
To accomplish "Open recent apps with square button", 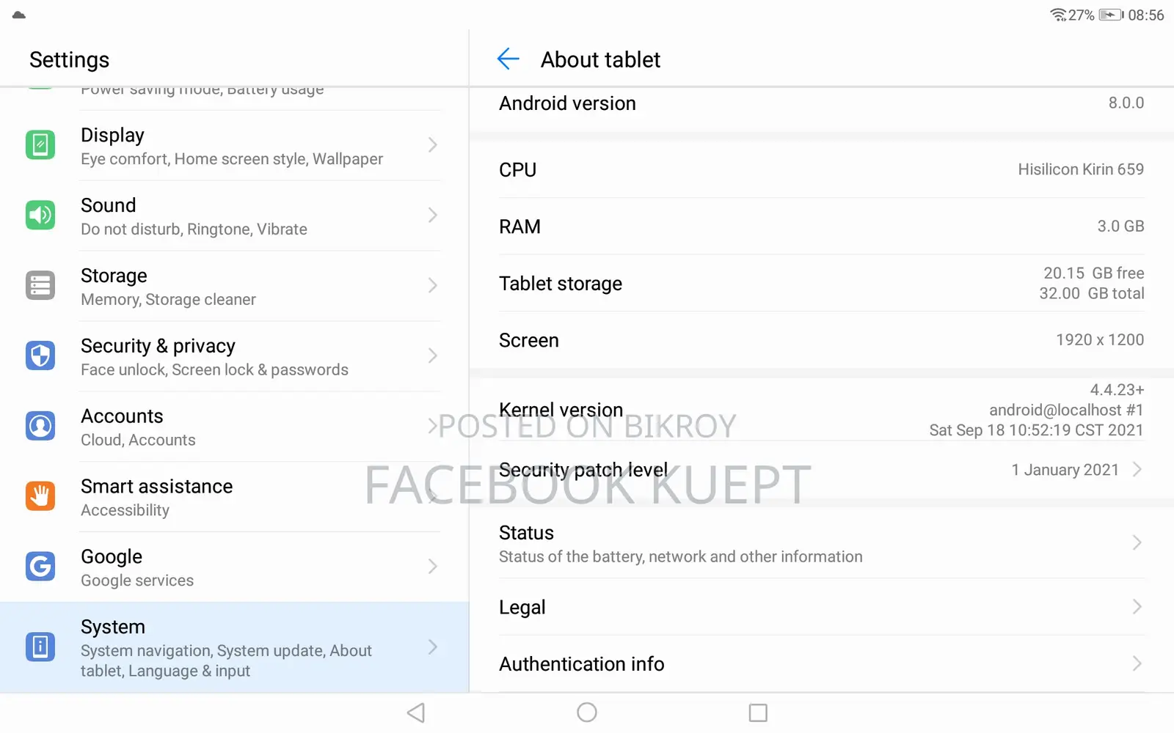I will click(x=758, y=712).
